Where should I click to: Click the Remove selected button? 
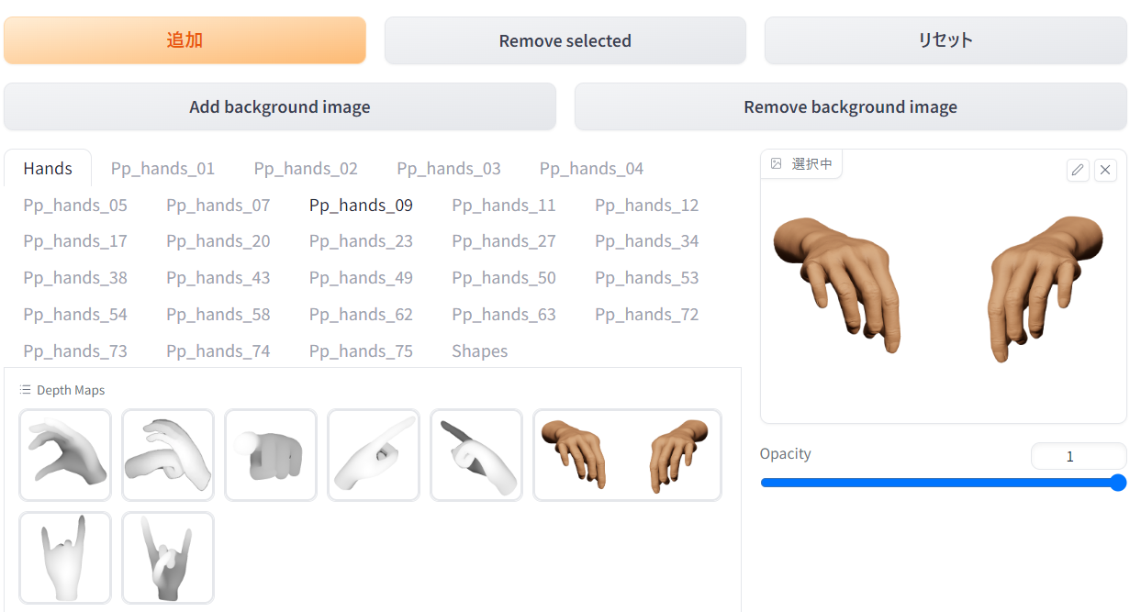(565, 40)
